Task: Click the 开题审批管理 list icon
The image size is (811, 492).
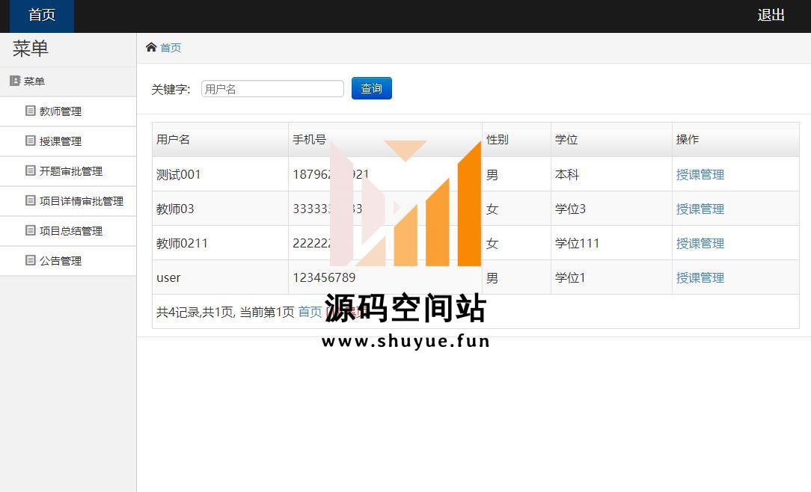Action: (31, 170)
